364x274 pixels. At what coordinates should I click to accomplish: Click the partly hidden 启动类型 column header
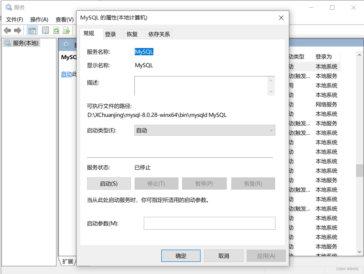pos(300,57)
